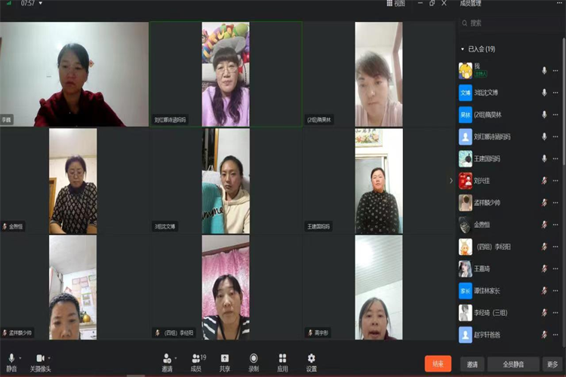Open the 更多 button in the member panel

[x=552, y=364]
